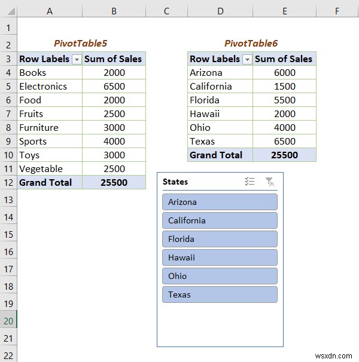
Task: Select Arizona sales value 6000
Action: pos(285,72)
